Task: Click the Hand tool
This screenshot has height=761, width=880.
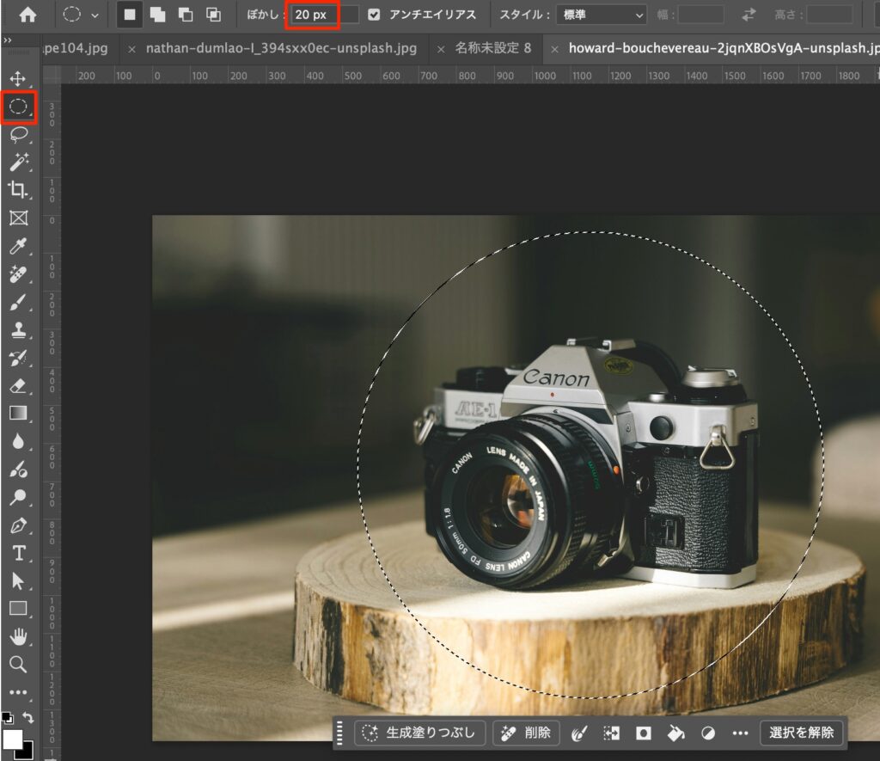Action: (18, 636)
